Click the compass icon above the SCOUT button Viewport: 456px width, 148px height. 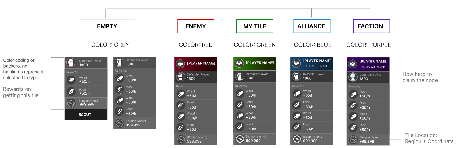pos(71,103)
